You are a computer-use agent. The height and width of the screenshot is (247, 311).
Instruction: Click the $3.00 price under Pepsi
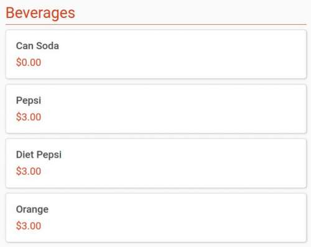[29, 117]
